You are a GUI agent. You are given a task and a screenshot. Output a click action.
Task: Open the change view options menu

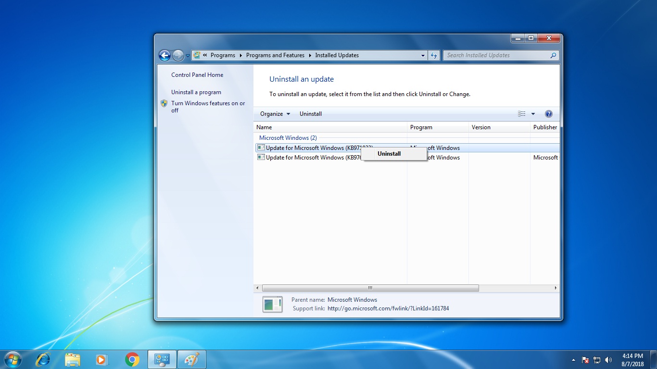point(525,114)
